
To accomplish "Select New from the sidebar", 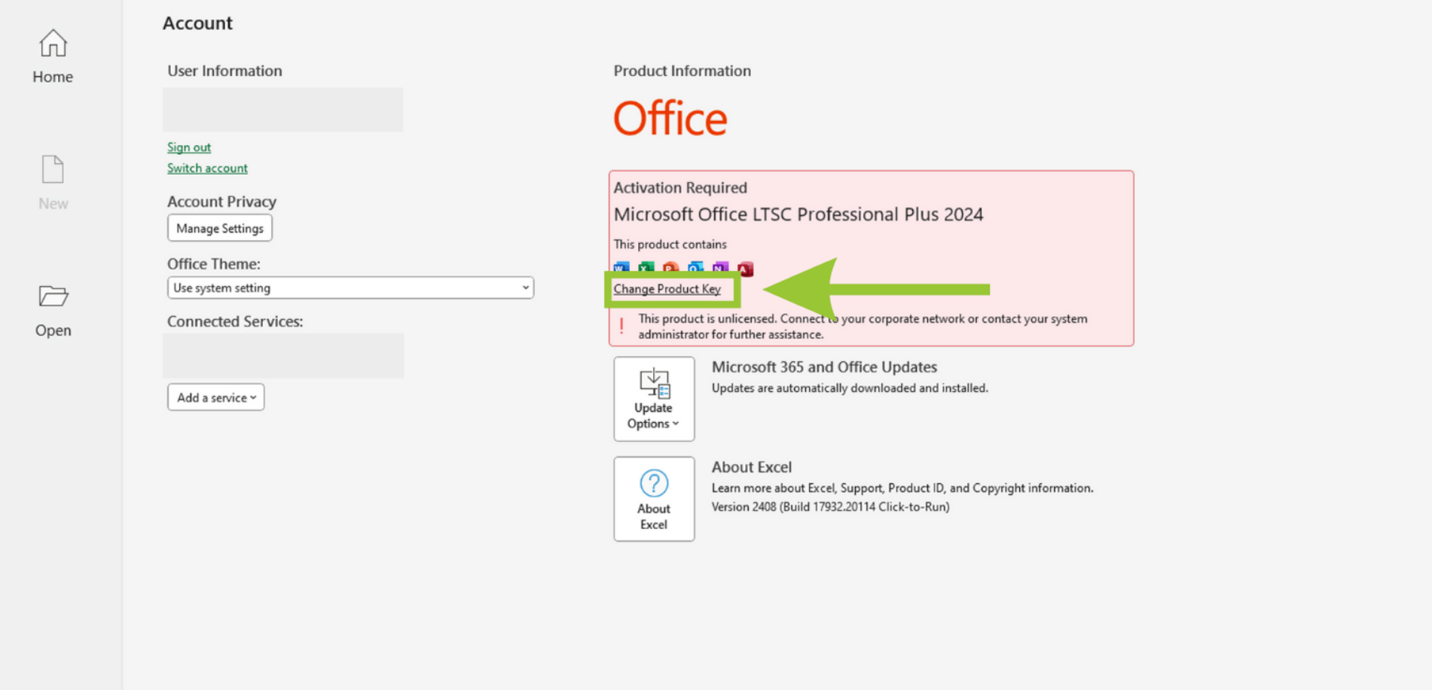I will [52, 181].
